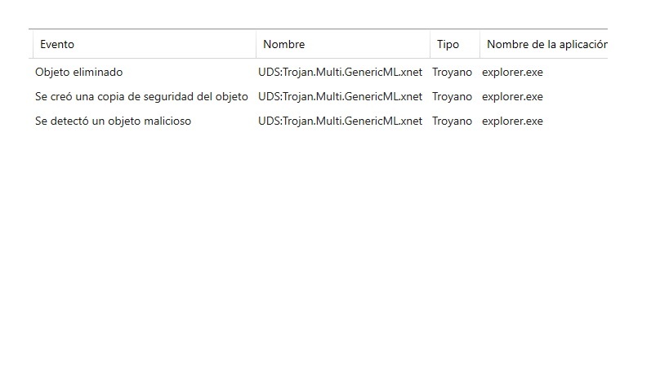Click divider between Nombre and Tipo headers
Screen dimensions: 669x375
pos(430,45)
